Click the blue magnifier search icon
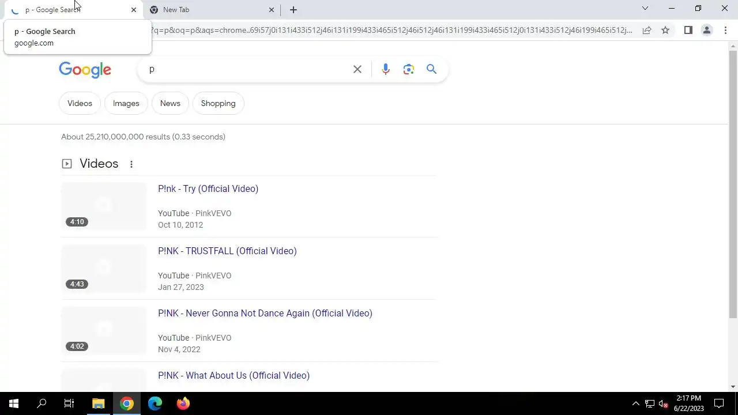 coord(431,69)
